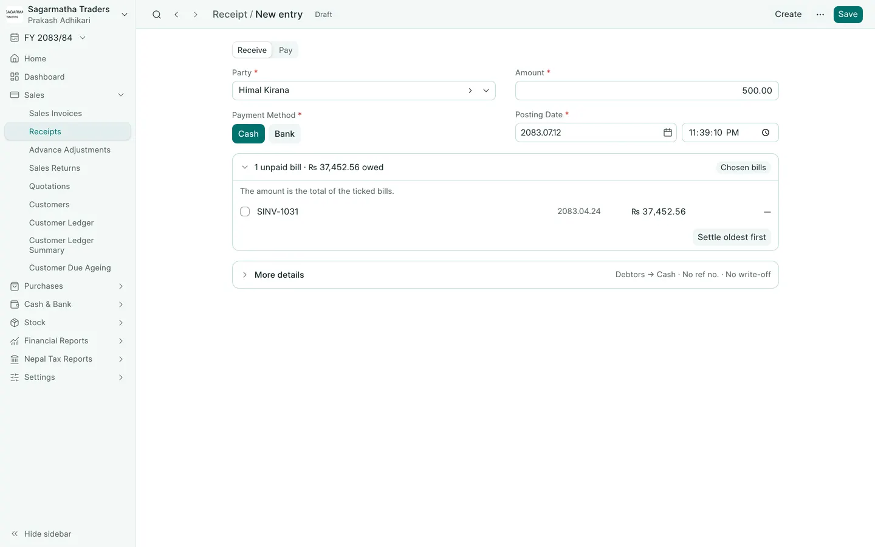
Task: Go back with the left arrow
Action: (x=176, y=15)
